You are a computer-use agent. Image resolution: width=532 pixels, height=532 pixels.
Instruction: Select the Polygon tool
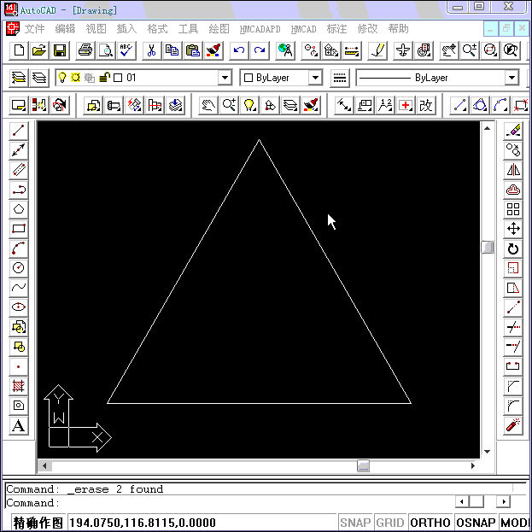(18, 209)
